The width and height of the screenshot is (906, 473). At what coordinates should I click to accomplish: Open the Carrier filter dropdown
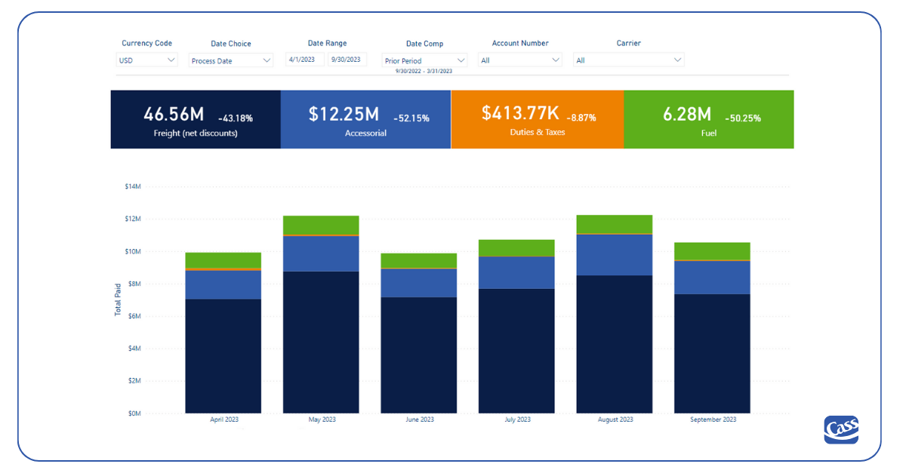click(x=628, y=60)
